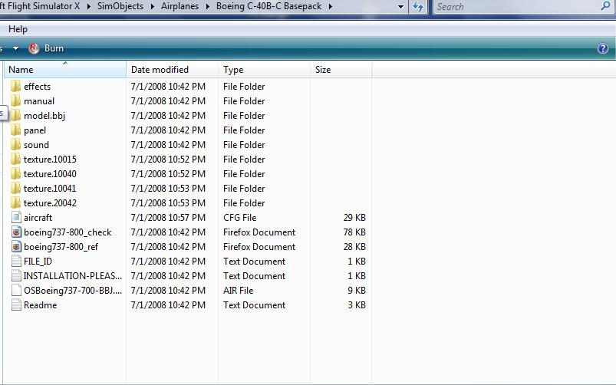Image resolution: width=616 pixels, height=385 pixels.
Task: Select the 'sound' folder name
Action: [x=36, y=145]
